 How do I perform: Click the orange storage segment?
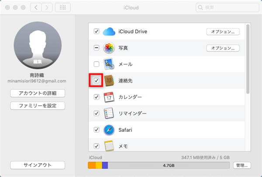(x=92, y=165)
